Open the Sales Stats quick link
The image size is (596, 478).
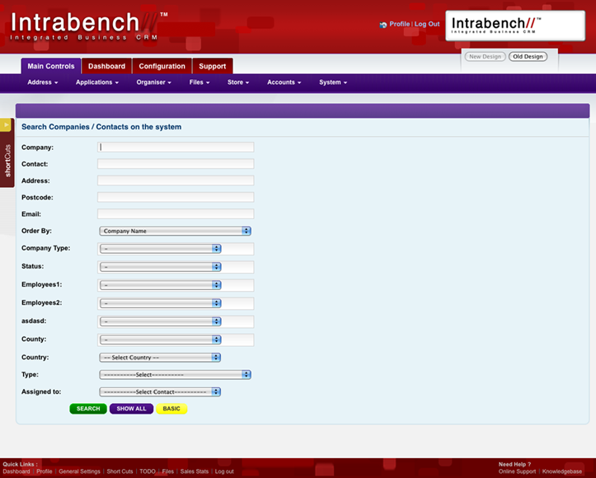click(195, 471)
